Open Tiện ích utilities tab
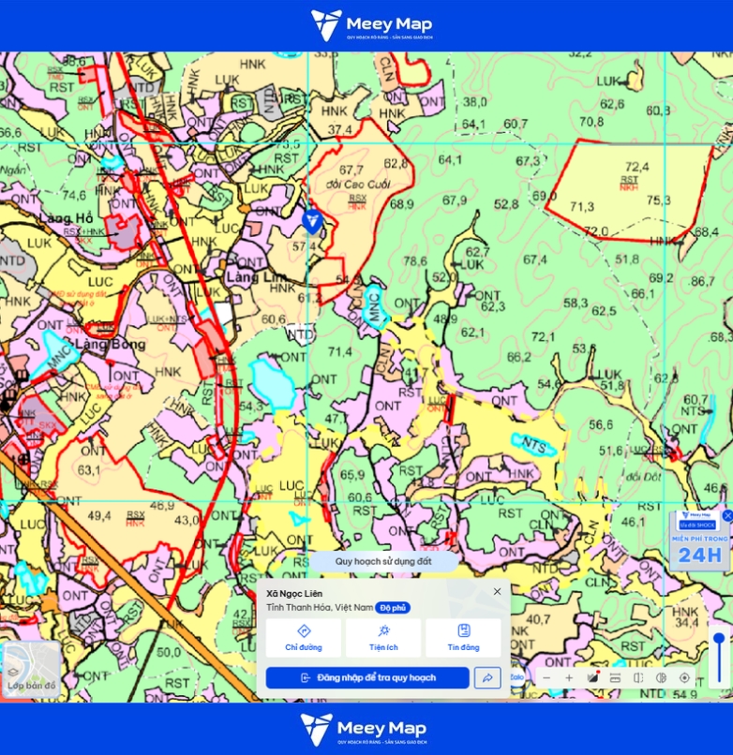Viewport: 733px width, 755px height. tap(383, 638)
